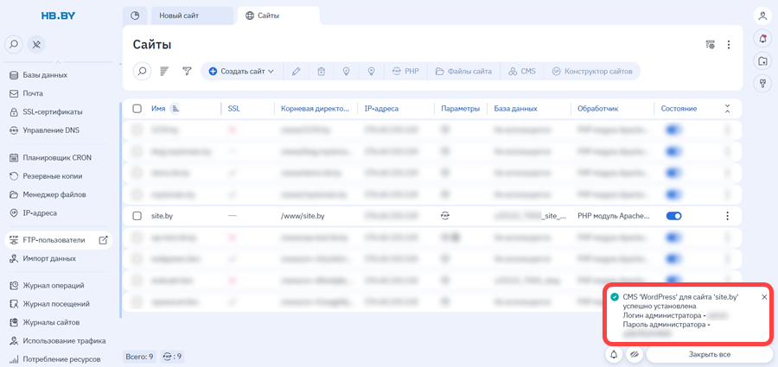Click the CMS toolbar button
Screen dimensions: 778x367
point(522,72)
